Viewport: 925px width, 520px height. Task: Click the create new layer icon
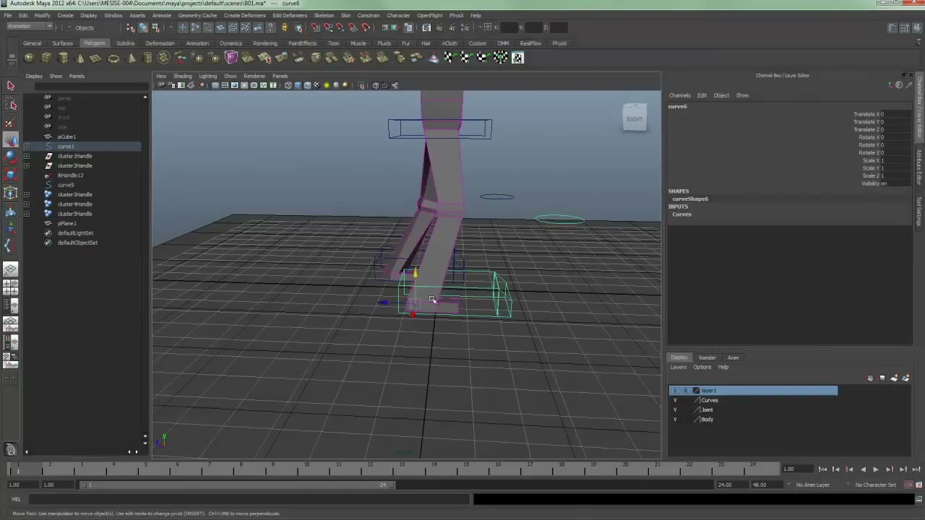coord(893,378)
